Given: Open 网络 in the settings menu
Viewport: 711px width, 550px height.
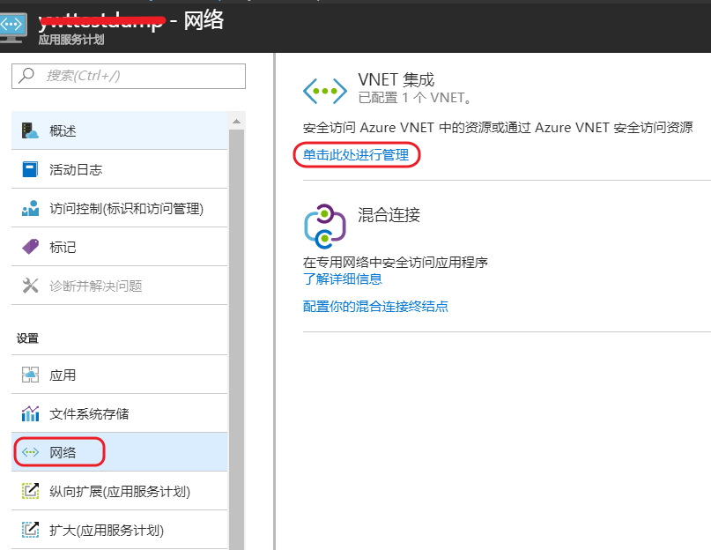Looking at the screenshot, I should pos(63,452).
